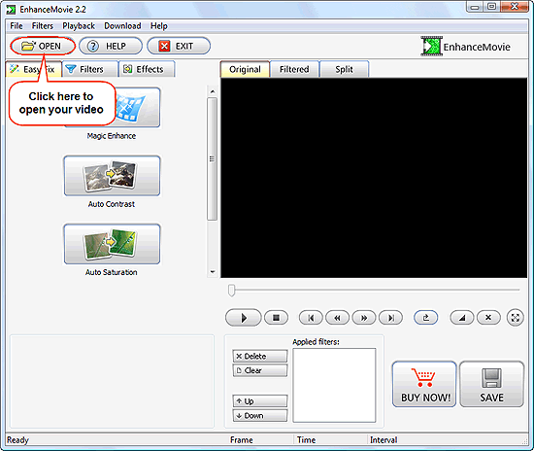Select the Original preview tab
Viewport: 534px width, 451px height.
(x=246, y=69)
